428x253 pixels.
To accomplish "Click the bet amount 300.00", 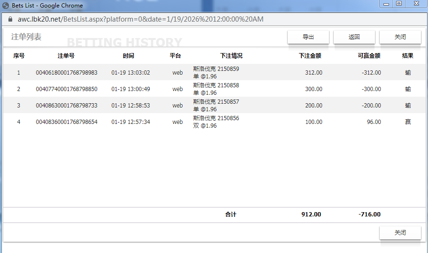I will [x=313, y=89].
